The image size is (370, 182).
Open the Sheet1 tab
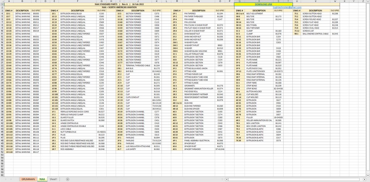(x=53, y=179)
